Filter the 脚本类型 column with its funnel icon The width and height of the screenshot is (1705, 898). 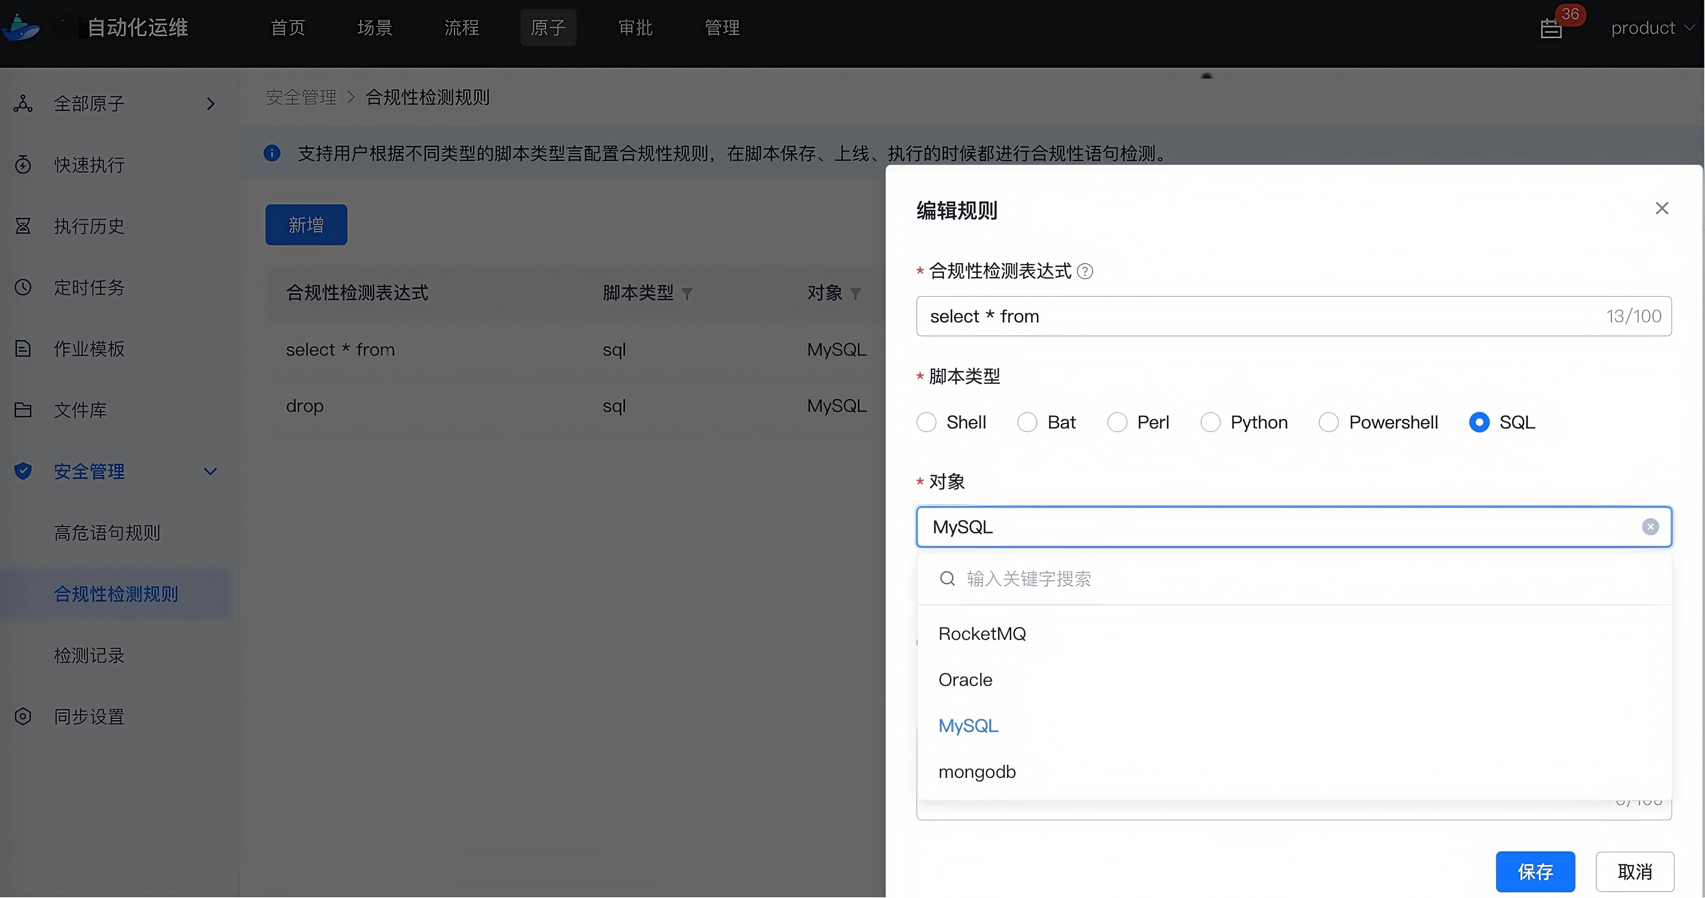687,293
